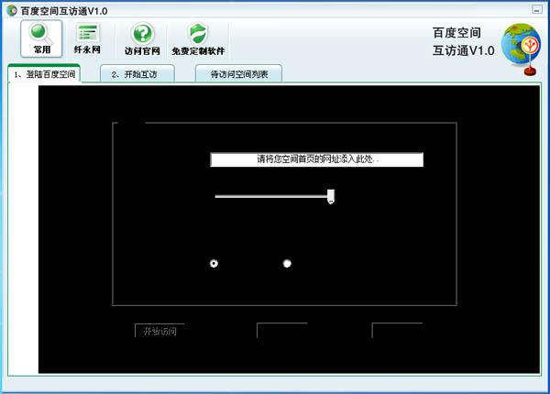Click the unlabeled button farthest from 开始访问
The height and width of the screenshot is (394, 550).
(398, 331)
